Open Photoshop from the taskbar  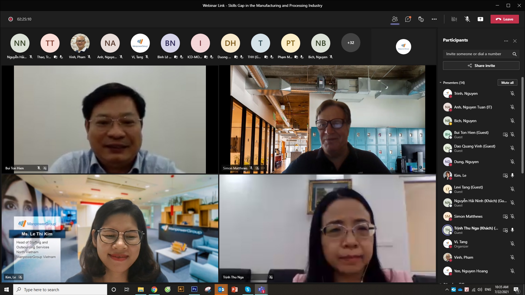(x=194, y=289)
